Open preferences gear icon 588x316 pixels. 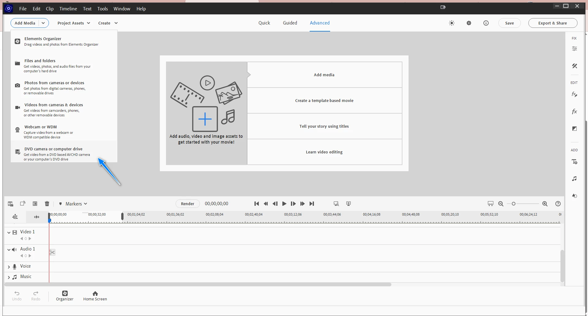[469, 23]
